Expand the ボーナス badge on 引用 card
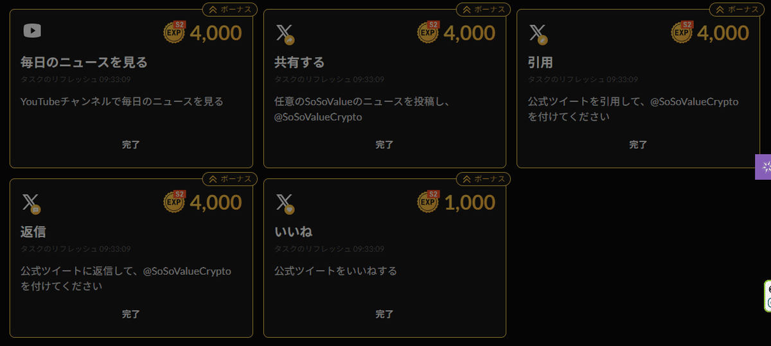This screenshot has width=771, height=346. tap(736, 10)
